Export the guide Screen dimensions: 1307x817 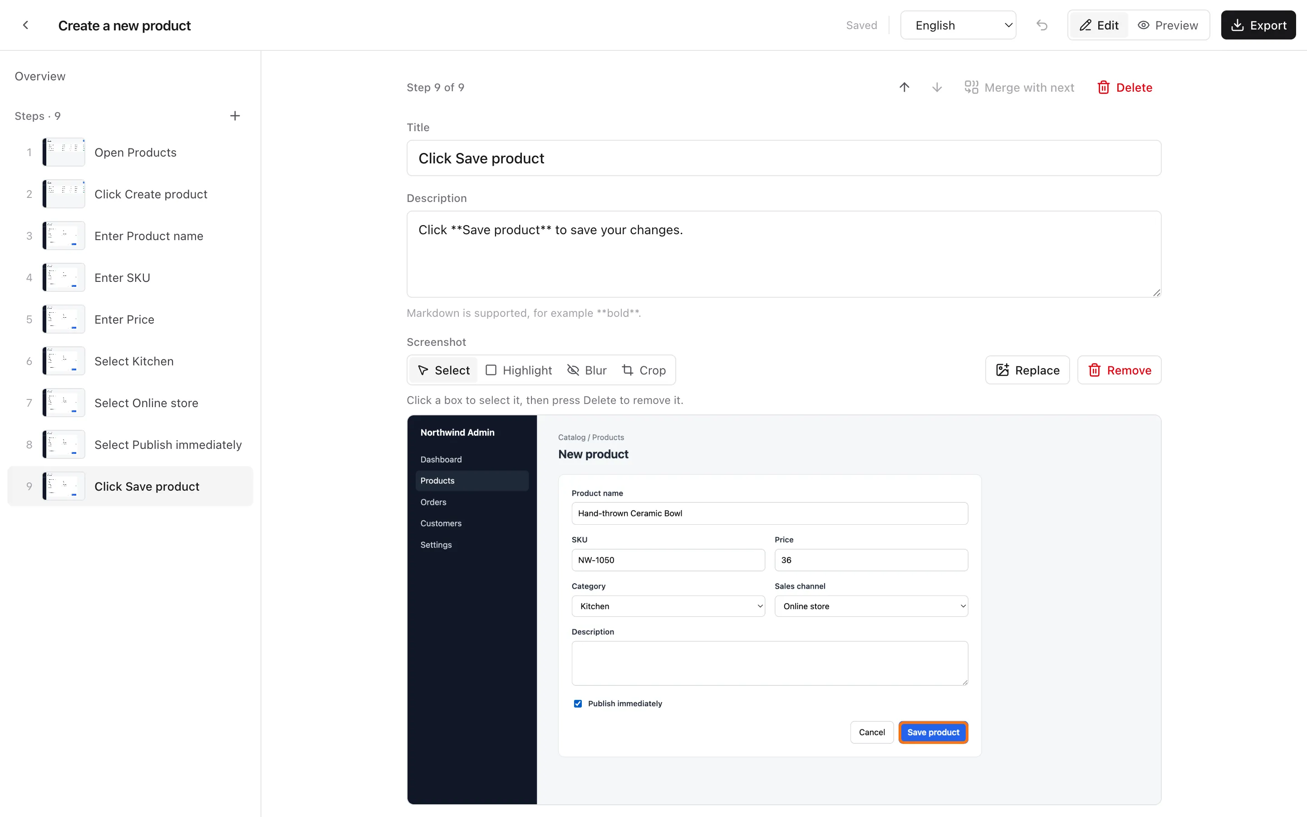click(1258, 25)
